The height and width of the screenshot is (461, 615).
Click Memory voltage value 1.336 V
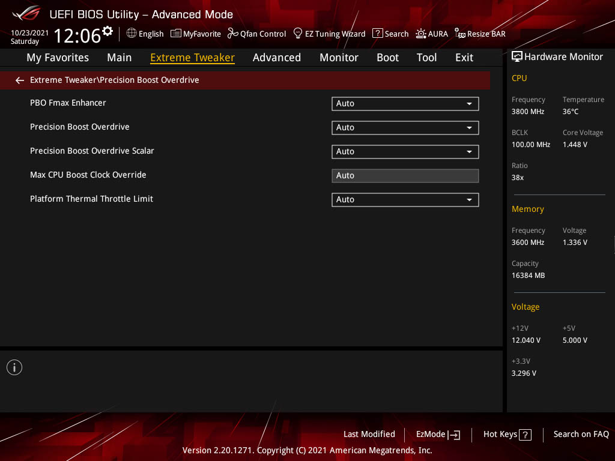[575, 243]
